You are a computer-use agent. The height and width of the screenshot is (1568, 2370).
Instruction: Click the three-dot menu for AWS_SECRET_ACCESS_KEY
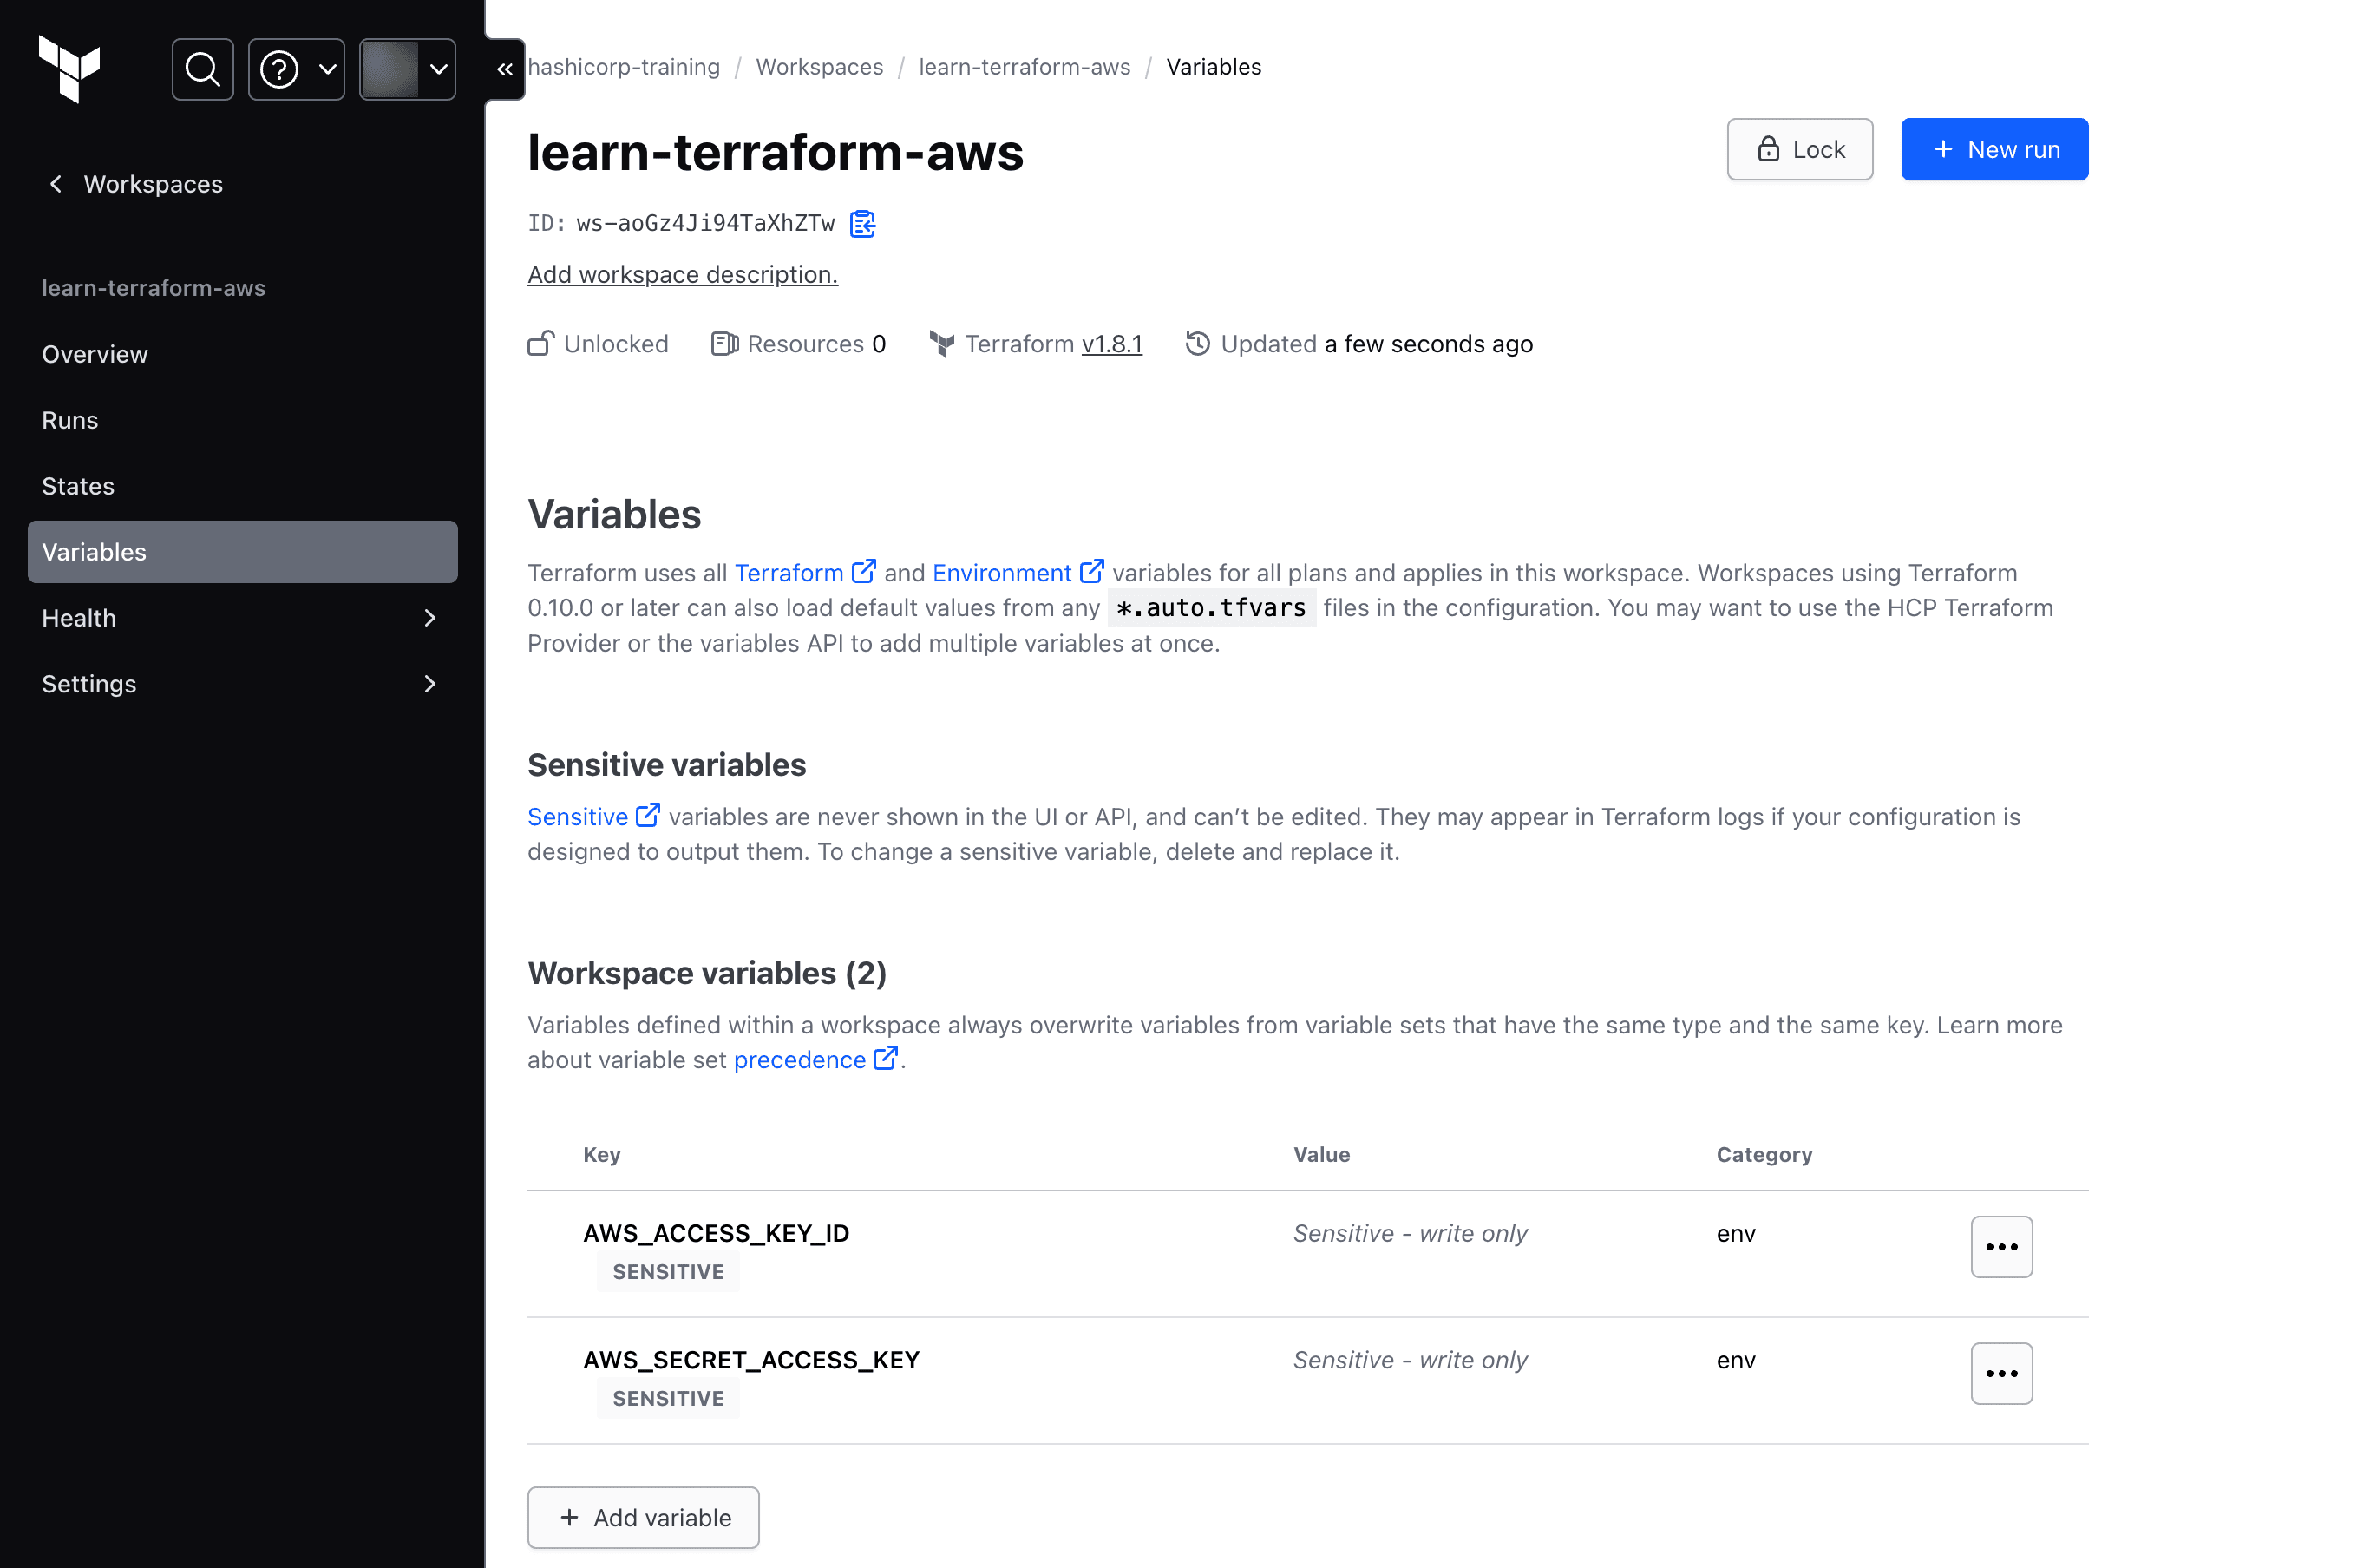(x=2003, y=1374)
